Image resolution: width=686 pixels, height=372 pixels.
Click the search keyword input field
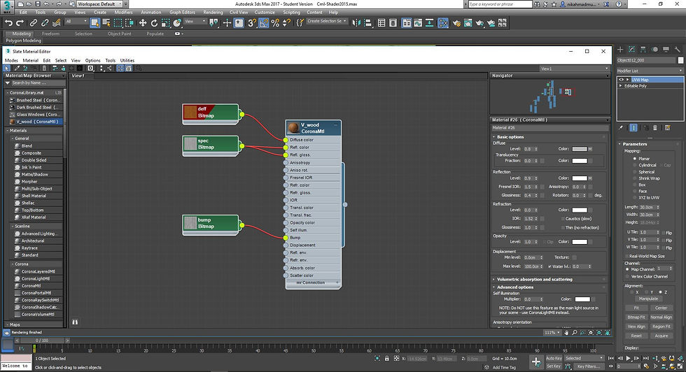(500, 4)
